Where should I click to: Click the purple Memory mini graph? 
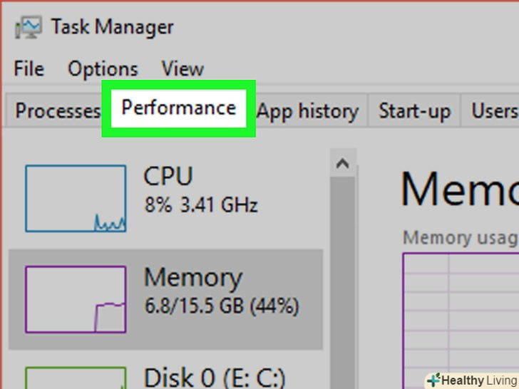tap(76, 299)
